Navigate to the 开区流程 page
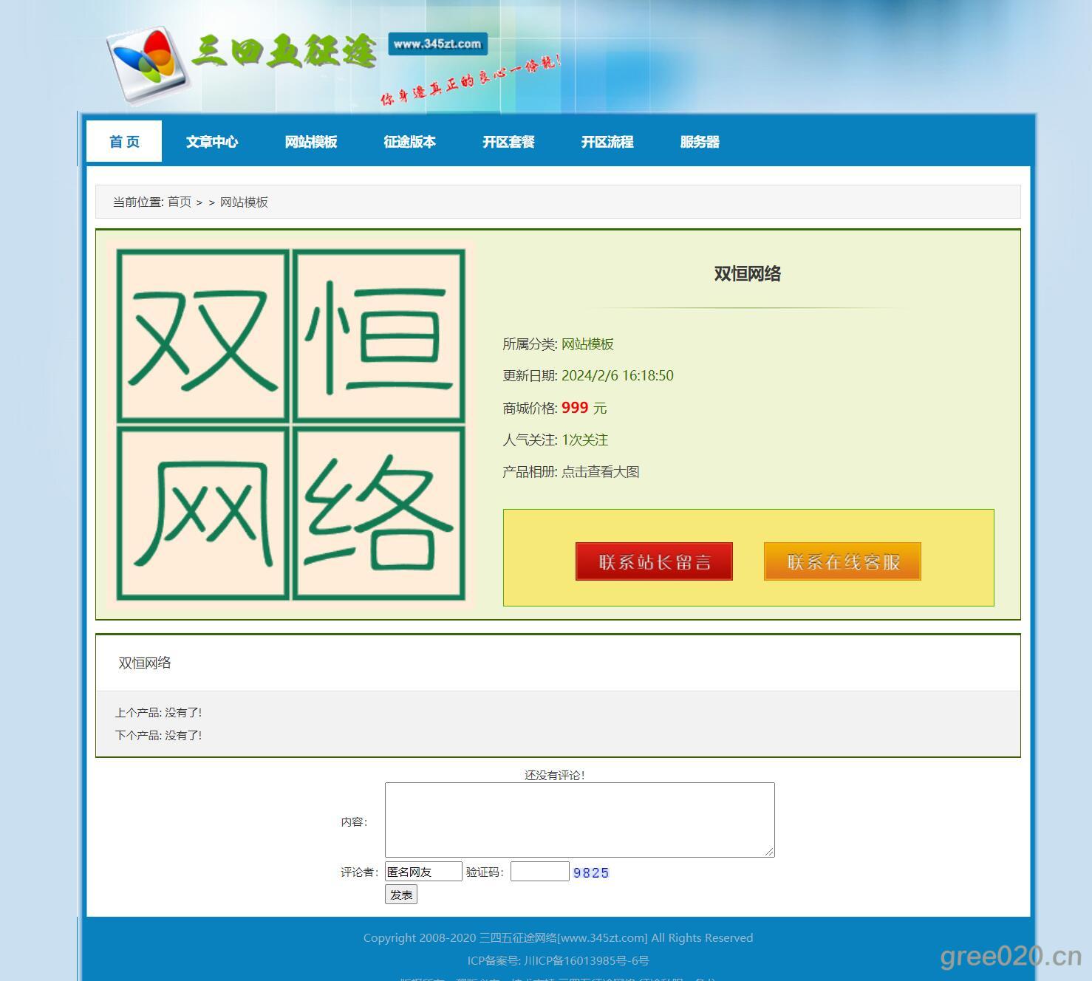1092x981 pixels. coord(607,142)
